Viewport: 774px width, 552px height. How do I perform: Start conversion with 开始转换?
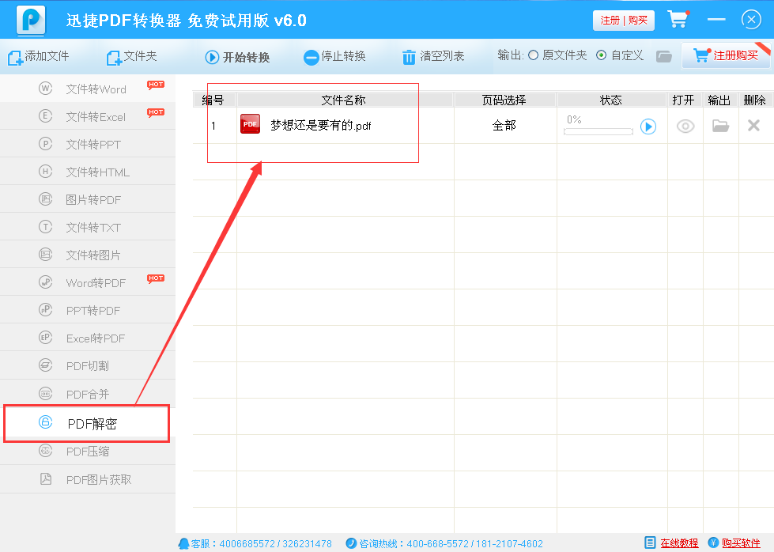click(x=237, y=57)
